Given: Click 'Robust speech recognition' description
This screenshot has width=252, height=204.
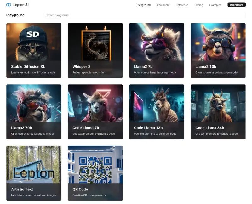Looking at the screenshot, I should tap(89, 72).
